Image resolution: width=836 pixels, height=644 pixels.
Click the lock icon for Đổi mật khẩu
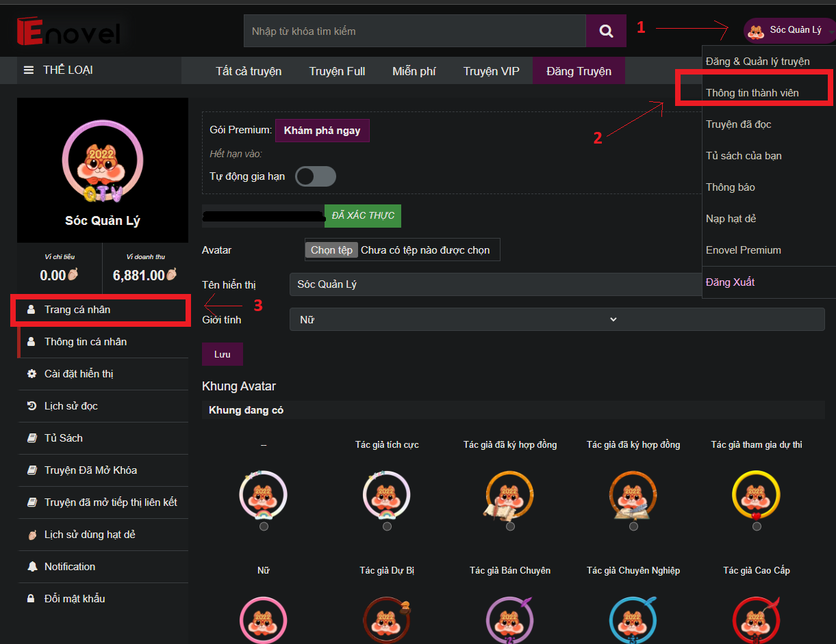[31, 599]
